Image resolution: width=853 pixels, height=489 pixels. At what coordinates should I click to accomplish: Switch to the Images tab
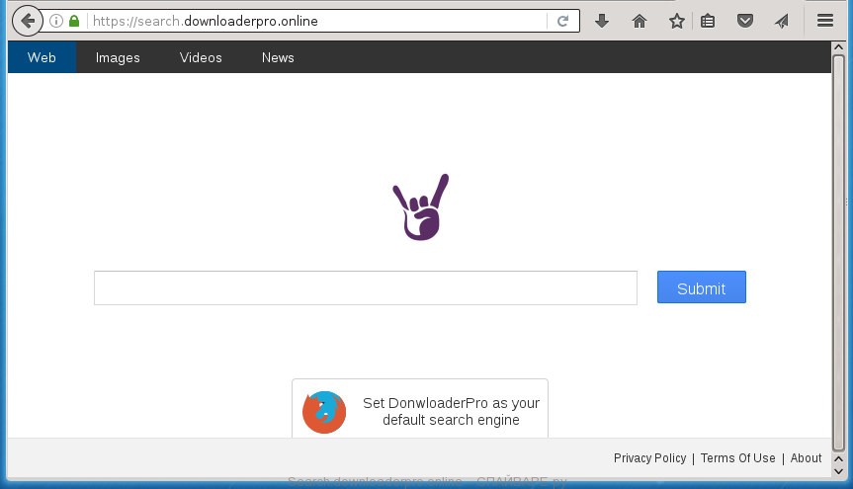click(118, 57)
